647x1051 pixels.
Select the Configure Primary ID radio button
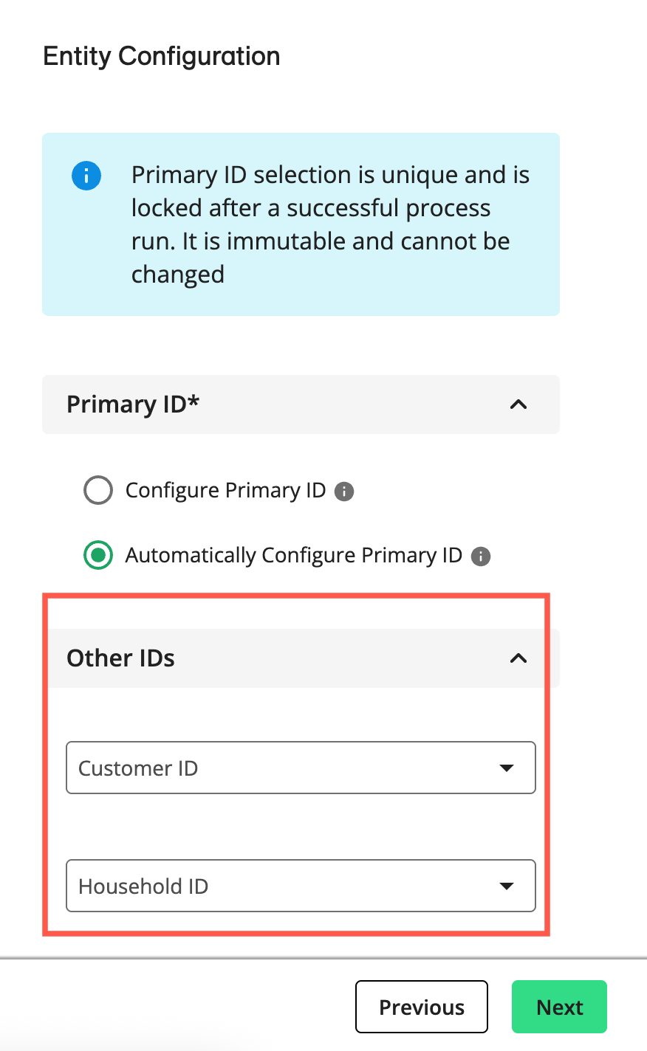[x=98, y=489]
